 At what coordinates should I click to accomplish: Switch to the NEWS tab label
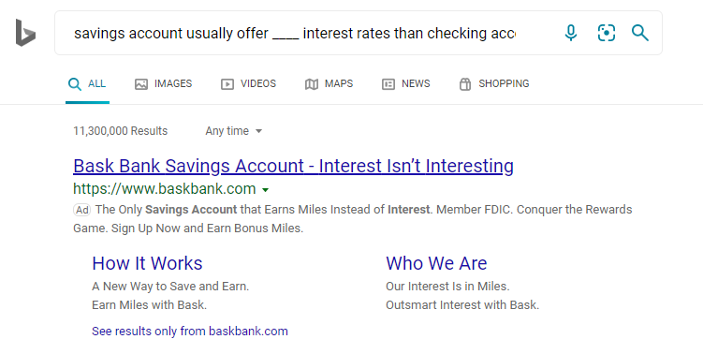pos(416,83)
